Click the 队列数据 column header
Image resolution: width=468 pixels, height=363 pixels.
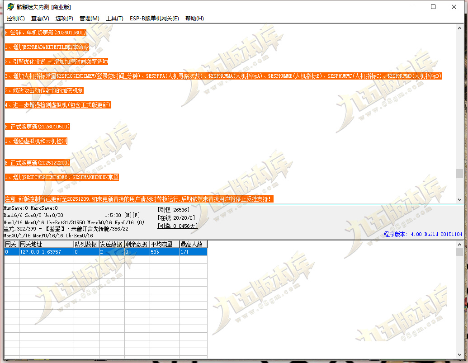coord(86,244)
